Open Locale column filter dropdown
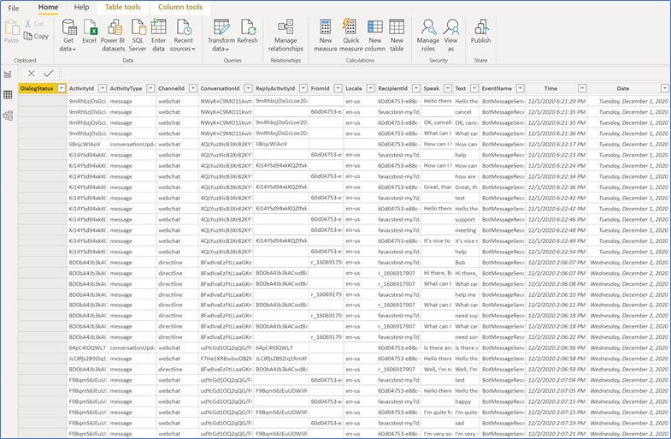The image size is (671, 439). pyautogui.click(x=371, y=88)
